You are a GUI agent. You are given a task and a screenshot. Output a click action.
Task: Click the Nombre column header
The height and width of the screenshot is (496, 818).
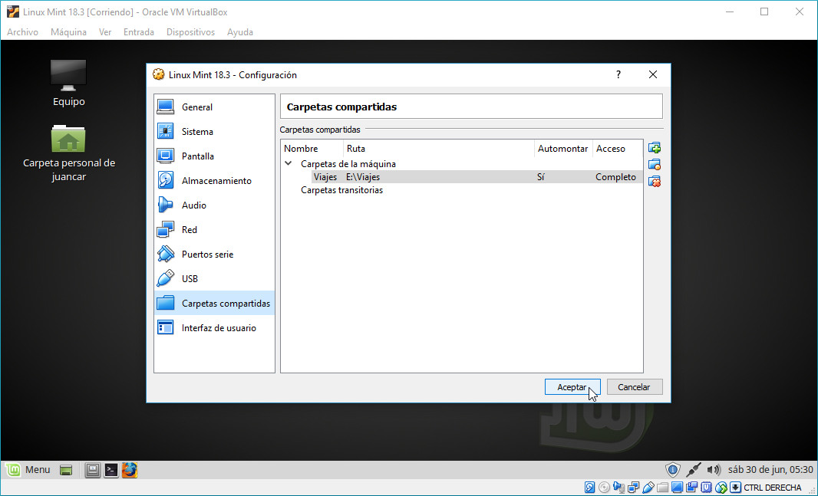pos(301,149)
